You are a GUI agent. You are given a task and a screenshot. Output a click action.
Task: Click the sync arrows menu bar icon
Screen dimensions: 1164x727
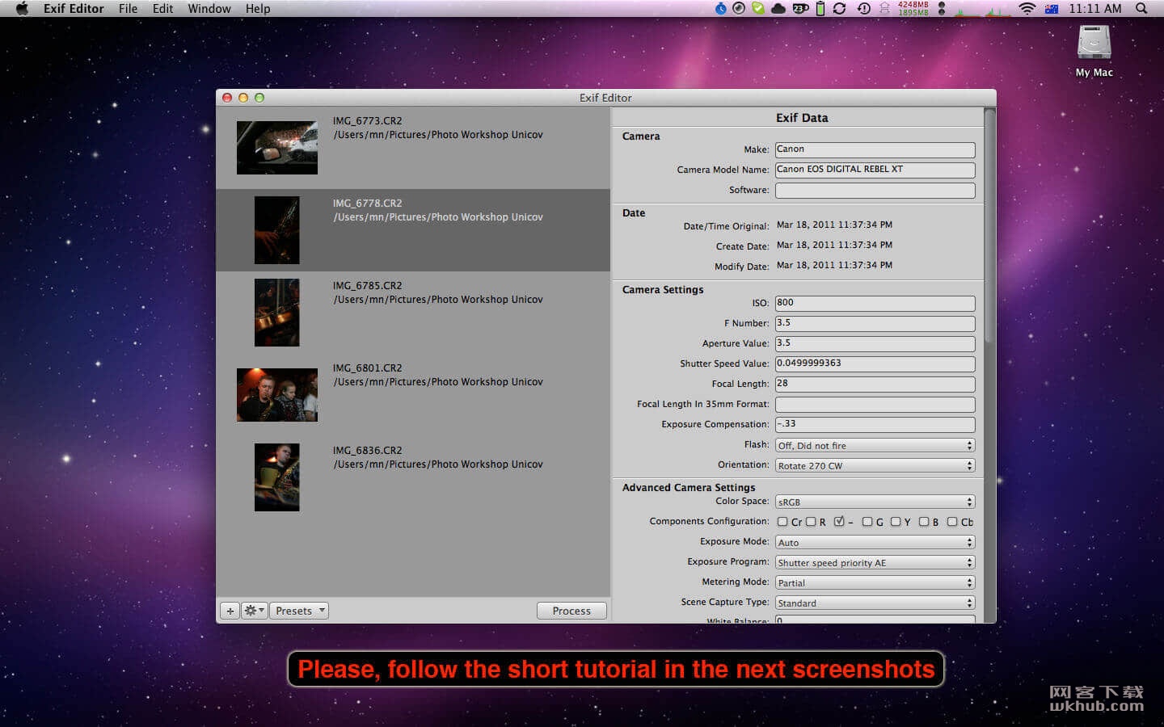pyautogui.click(x=840, y=9)
